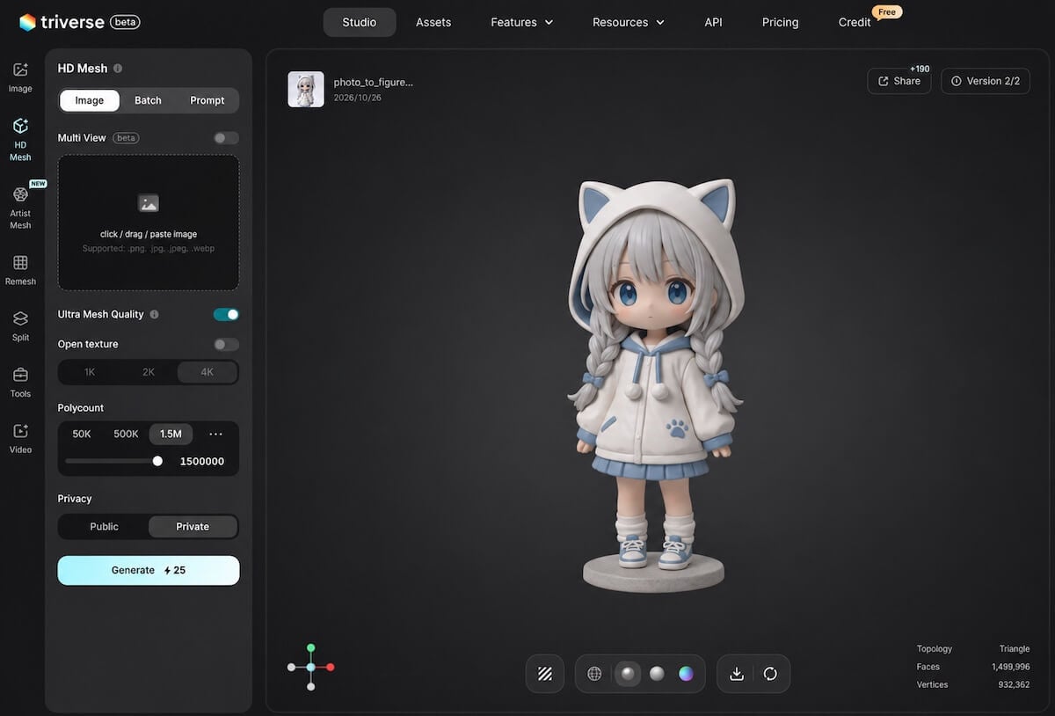Choose 1K texture resolution

(x=90, y=372)
